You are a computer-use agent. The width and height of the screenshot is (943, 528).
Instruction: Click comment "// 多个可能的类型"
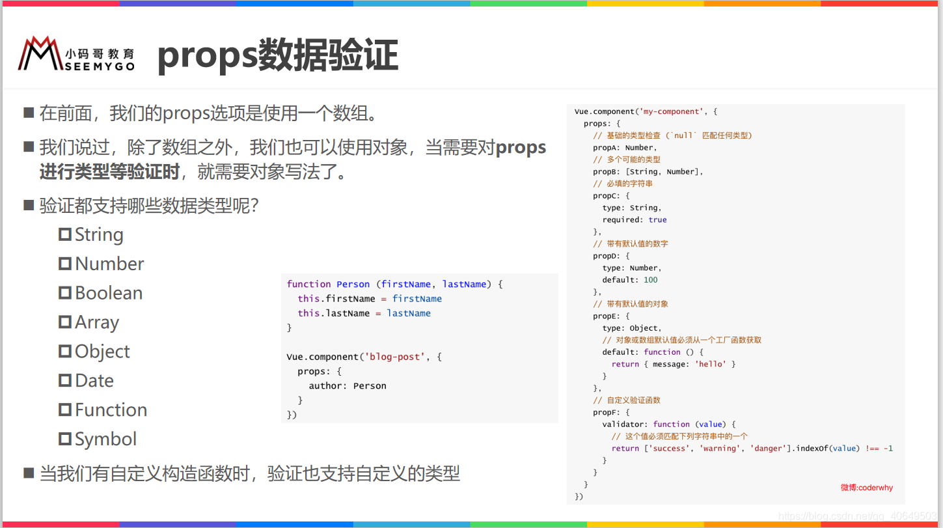[x=626, y=160]
